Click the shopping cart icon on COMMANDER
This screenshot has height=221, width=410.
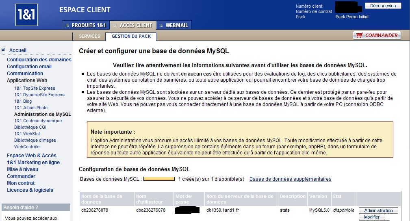pyautogui.click(x=360, y=35)
